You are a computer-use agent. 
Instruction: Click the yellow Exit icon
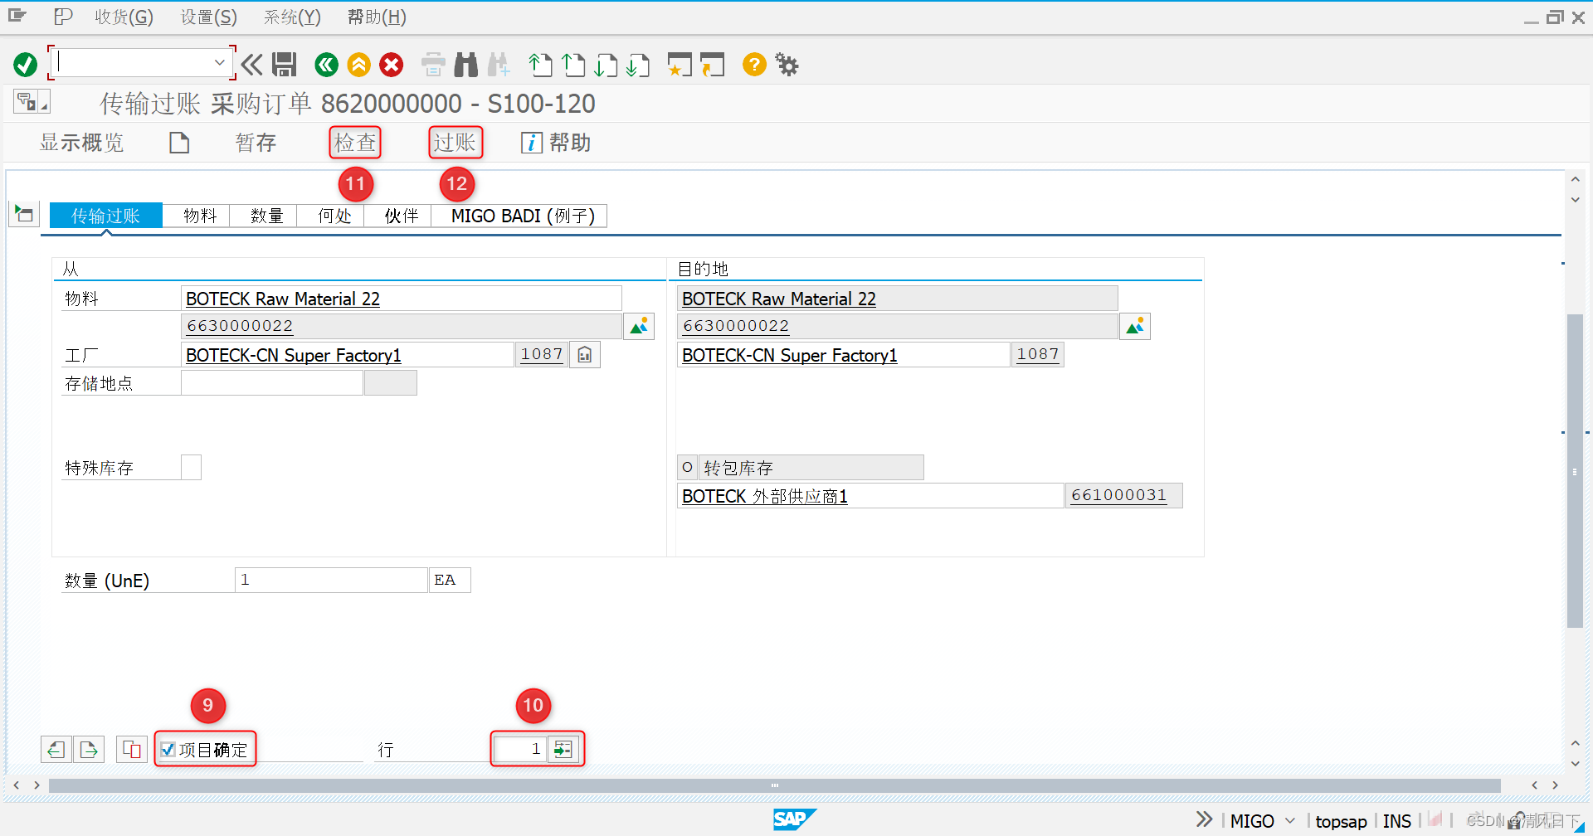click(x=358, y=64)
